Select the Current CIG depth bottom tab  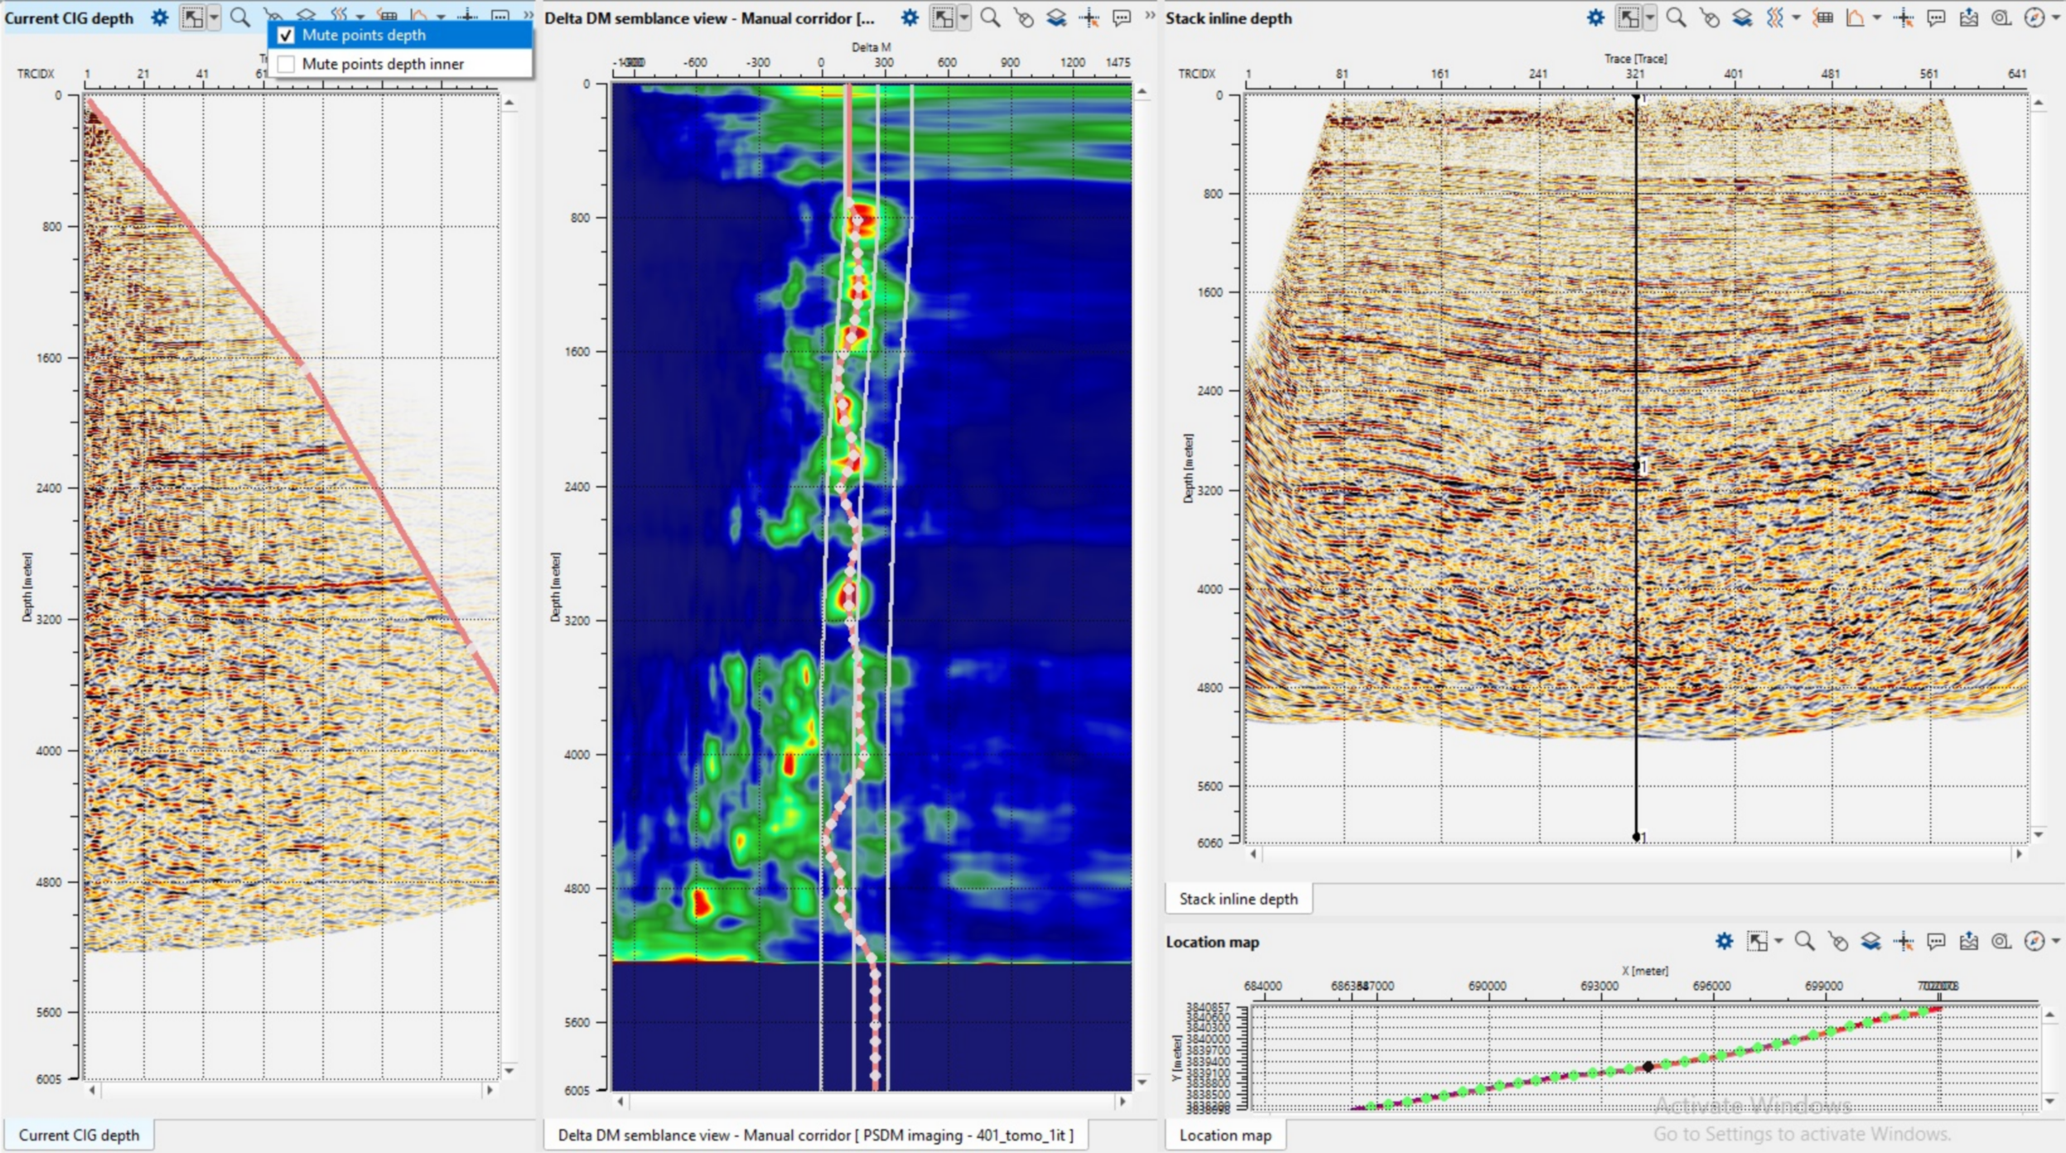79,1135
